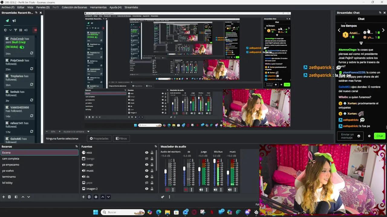Show the hidden yape source
387x217 pixels.
tap(147, 183)
